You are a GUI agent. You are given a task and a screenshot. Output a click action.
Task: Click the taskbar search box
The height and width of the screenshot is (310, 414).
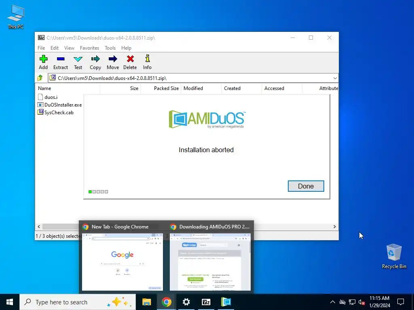pyautogui.click(x=78, y=302)
